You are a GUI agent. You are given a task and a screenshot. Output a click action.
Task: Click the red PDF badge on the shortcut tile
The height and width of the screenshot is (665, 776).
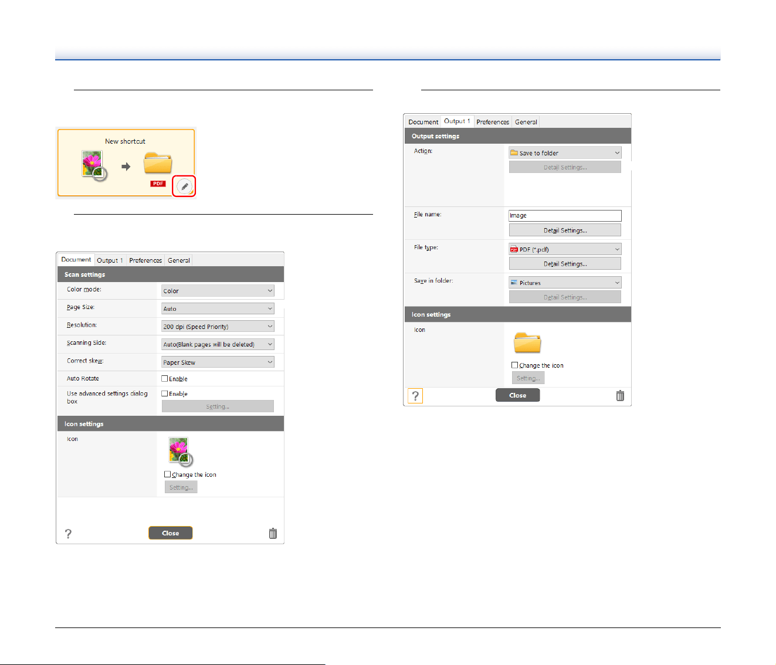click(158, 184)
